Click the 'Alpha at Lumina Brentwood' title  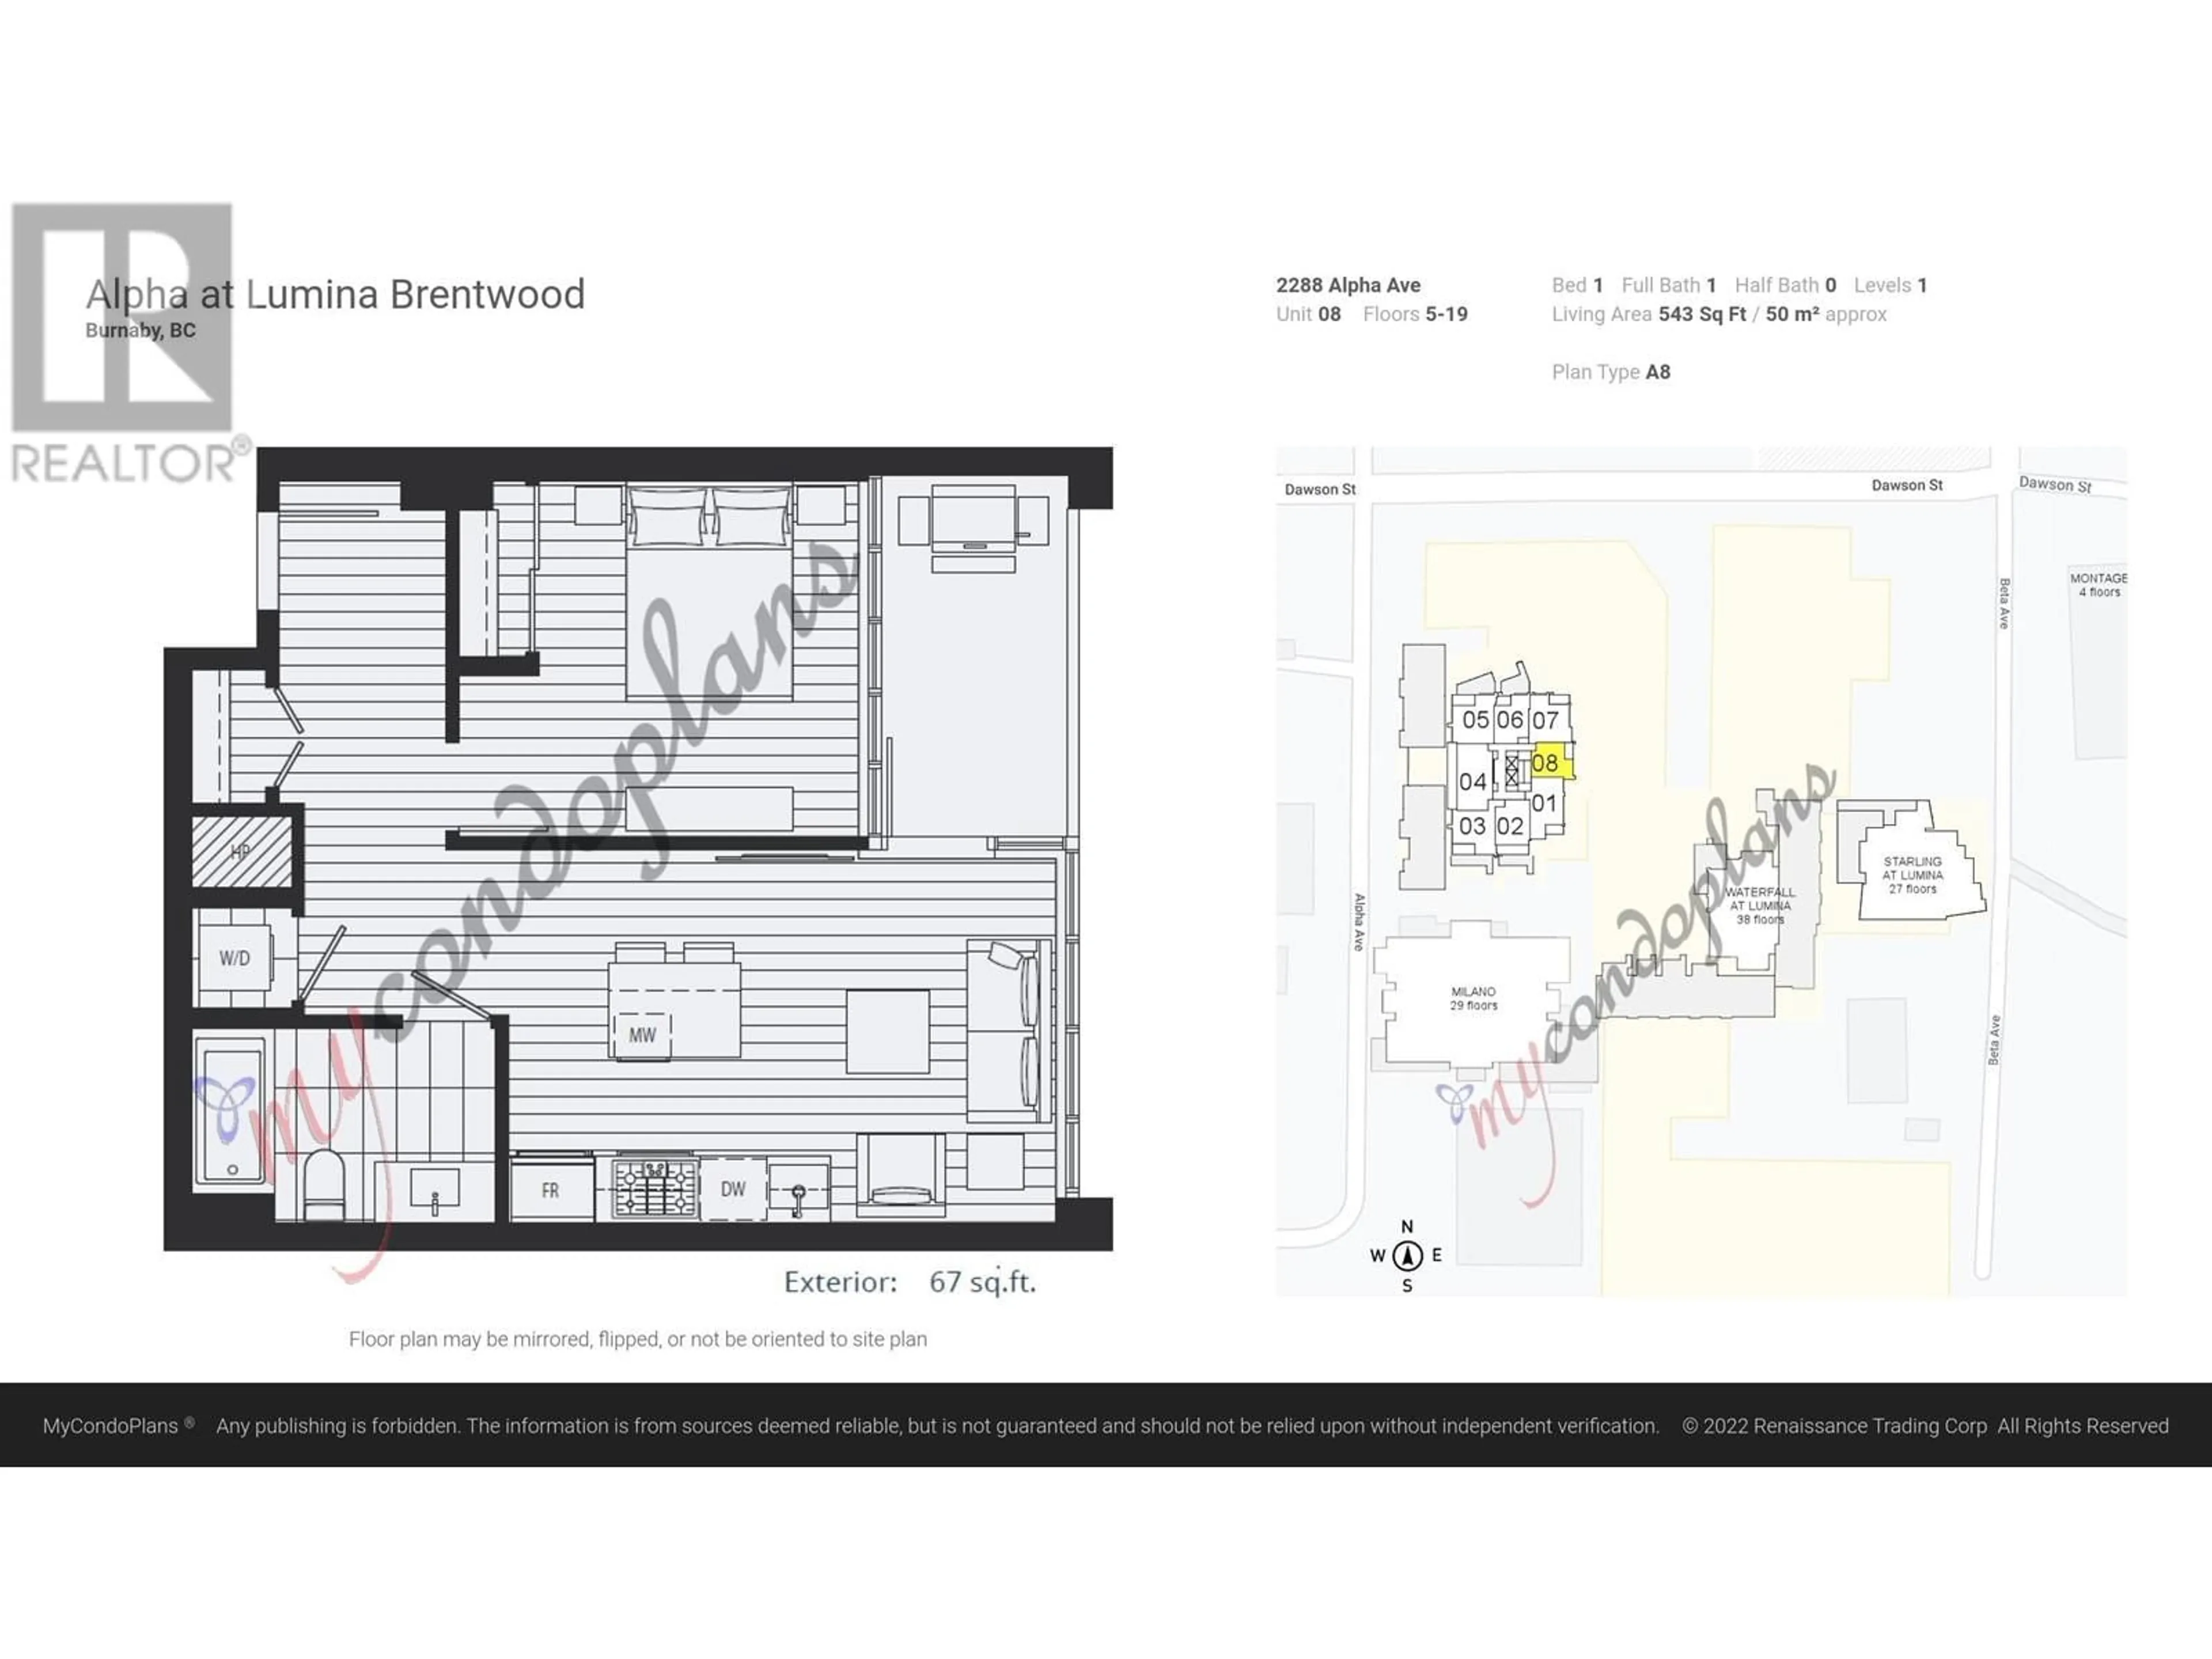click(335, 294)
